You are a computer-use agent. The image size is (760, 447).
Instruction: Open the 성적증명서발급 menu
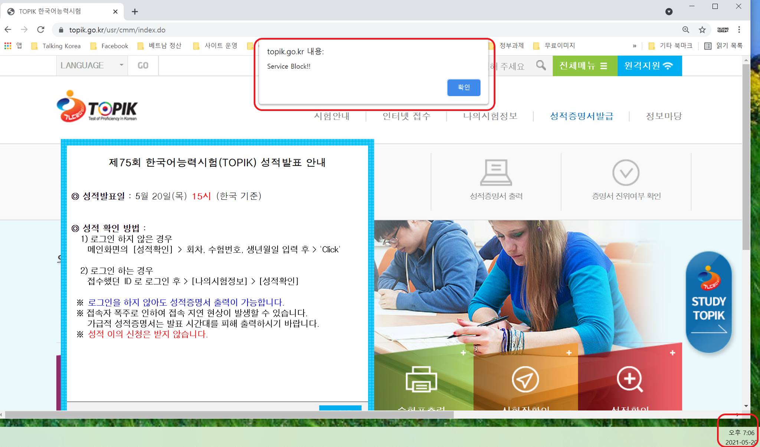(x=582, y=116)
